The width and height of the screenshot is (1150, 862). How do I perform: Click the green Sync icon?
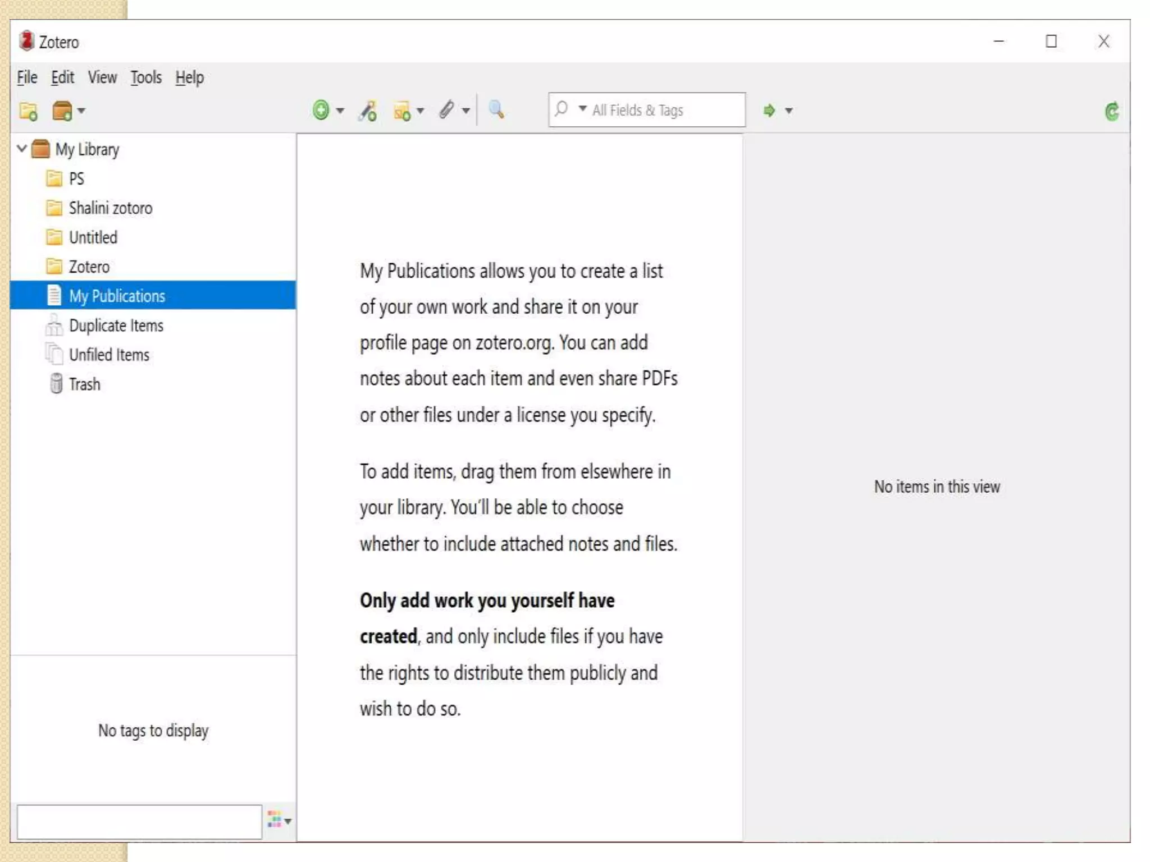[x=1111, y=111]
